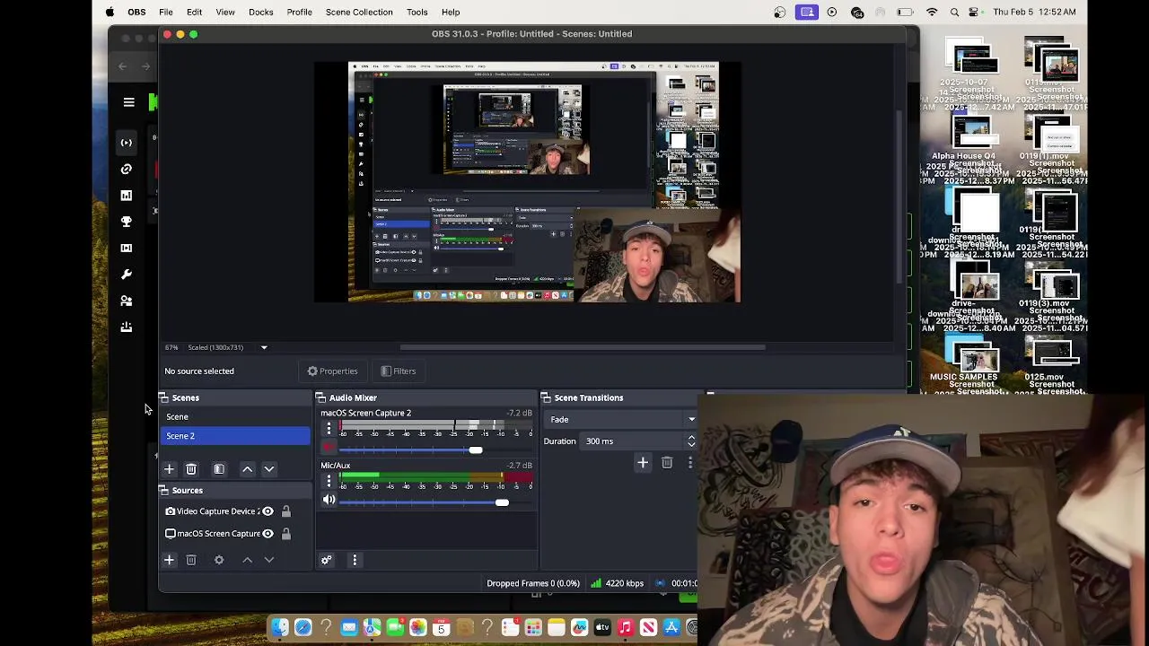Toggle the lock on Video Capture Device source
Image resolution: width=1149 pixels, height=646 pixels.
pos(286,511)
